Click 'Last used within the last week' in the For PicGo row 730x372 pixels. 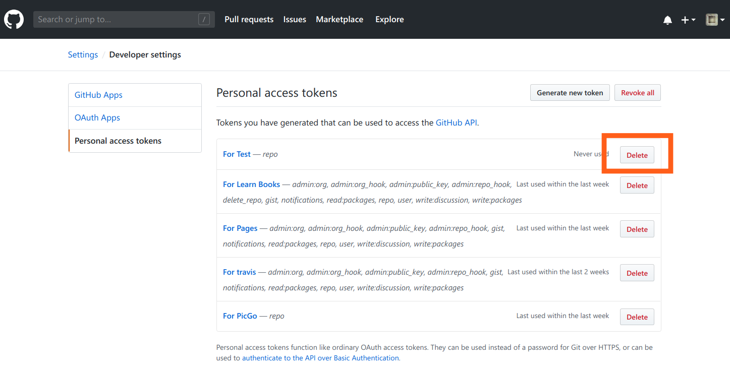[563, 316]
